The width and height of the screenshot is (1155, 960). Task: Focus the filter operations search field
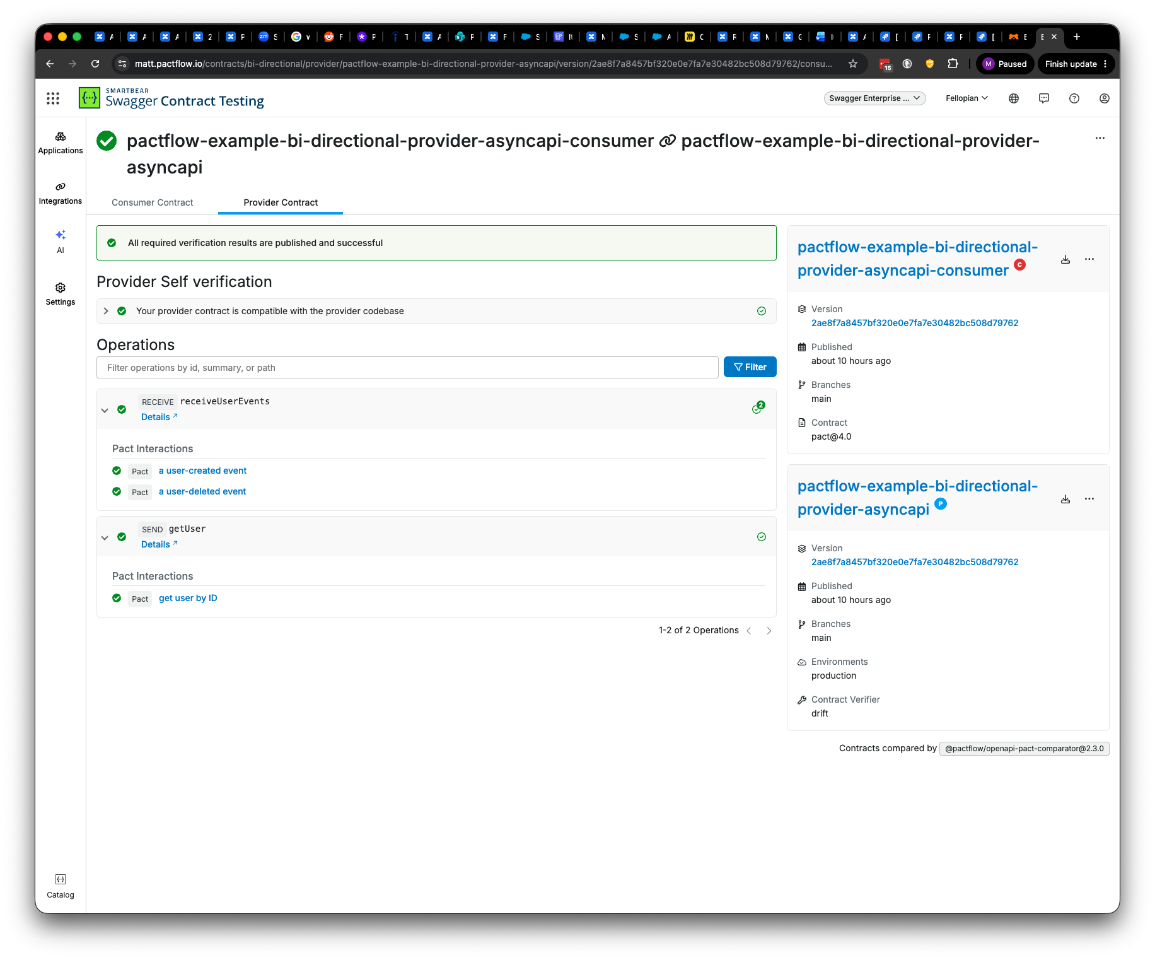click(x=407, y=368)
